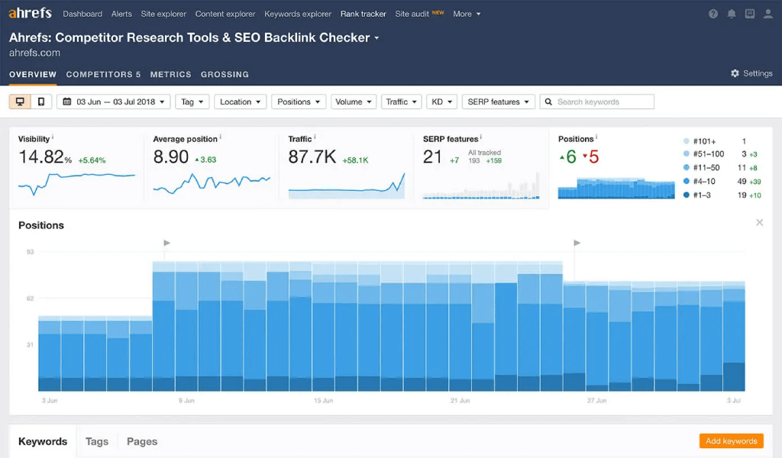Click the search magnifier icon
Image resolution: width=782 pixels, height=458 pixels.
tap(548, 102)
